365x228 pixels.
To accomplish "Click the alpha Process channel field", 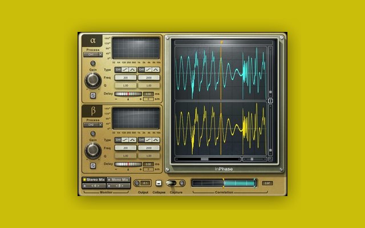I will pyautogui.click(x=91, y=55).
